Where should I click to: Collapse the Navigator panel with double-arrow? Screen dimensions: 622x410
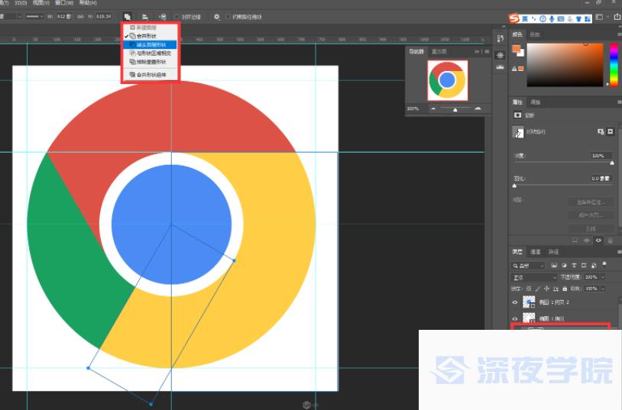coord(478,52)
